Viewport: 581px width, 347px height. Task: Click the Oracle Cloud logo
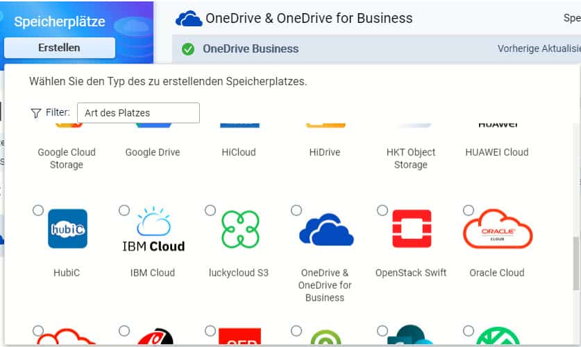pos(498,229)
